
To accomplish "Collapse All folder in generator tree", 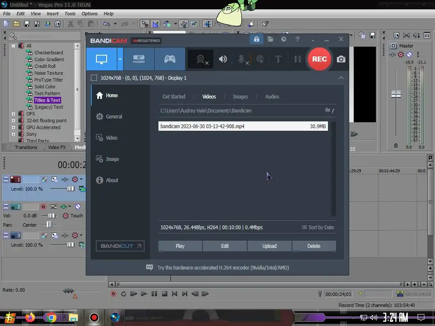I will pyautogui.click(x=13, y=46).
